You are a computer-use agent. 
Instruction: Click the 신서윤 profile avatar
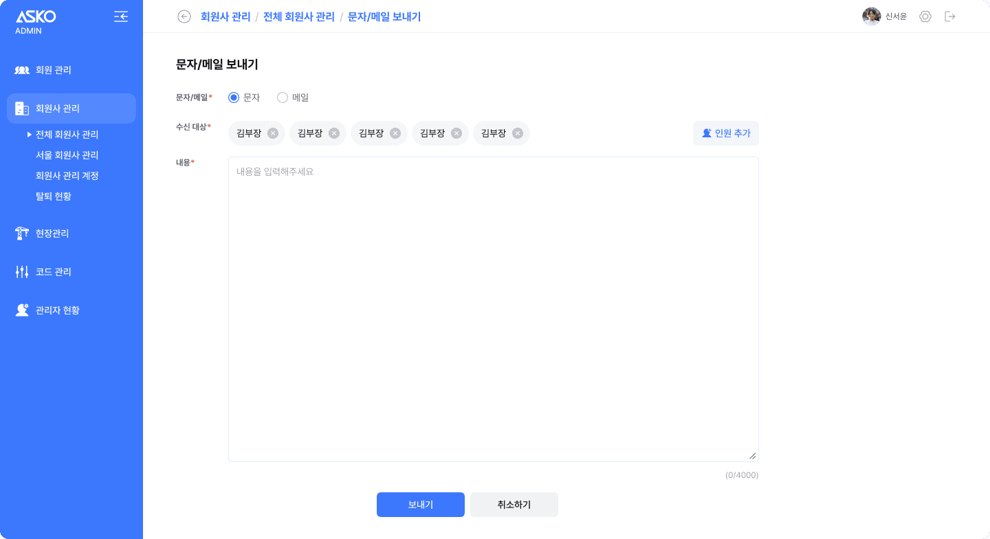871,16
